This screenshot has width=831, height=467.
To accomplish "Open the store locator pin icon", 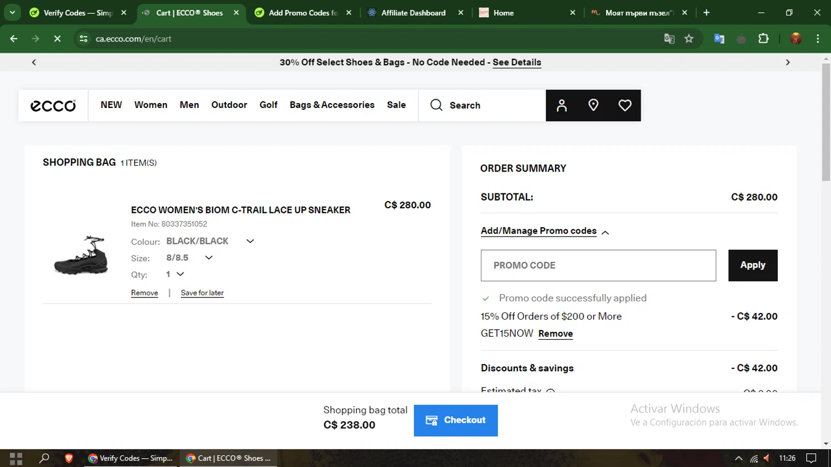I will pos(593,105).
